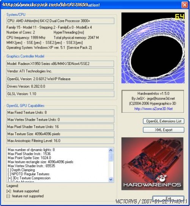The width and height of the screenshot is (190, 206).
Task: Select the Max Texture Size field
Action: (60, 134)
